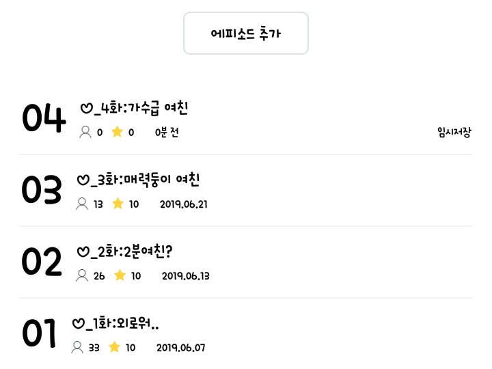Click the 에피소드 추가 button
Viewport: 492px width, 369px height.
246,33
